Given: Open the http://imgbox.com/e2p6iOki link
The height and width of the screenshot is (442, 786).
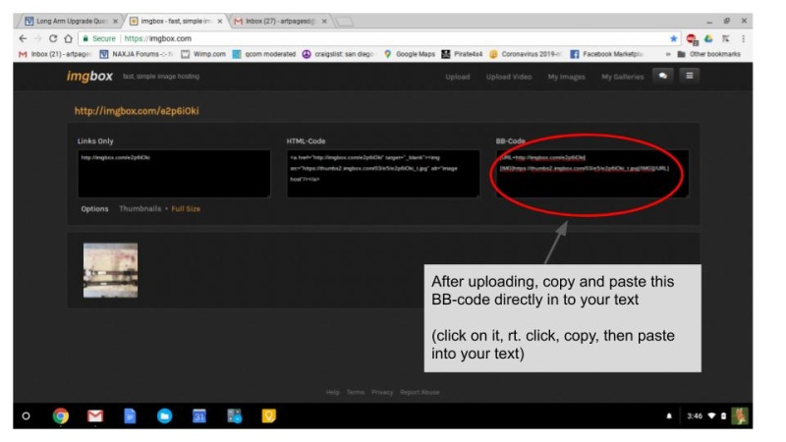Looking at the screenshot, I should 137,111.
